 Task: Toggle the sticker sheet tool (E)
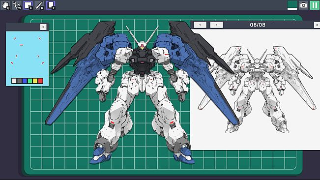[28, 5]
